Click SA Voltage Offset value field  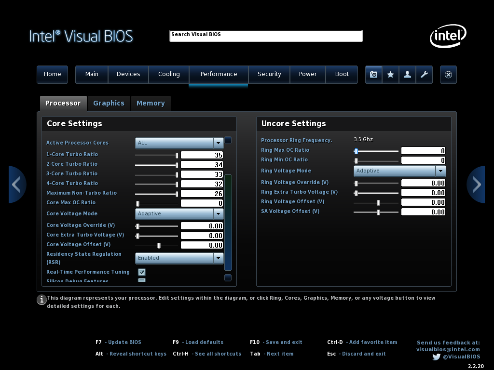tap(424, 212)
